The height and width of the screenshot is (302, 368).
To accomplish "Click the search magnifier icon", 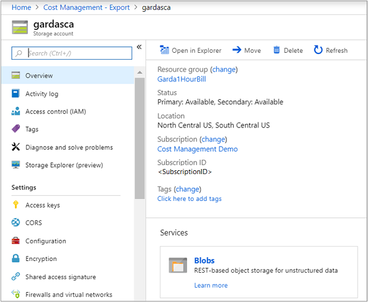I will click(x=19, y=53).
